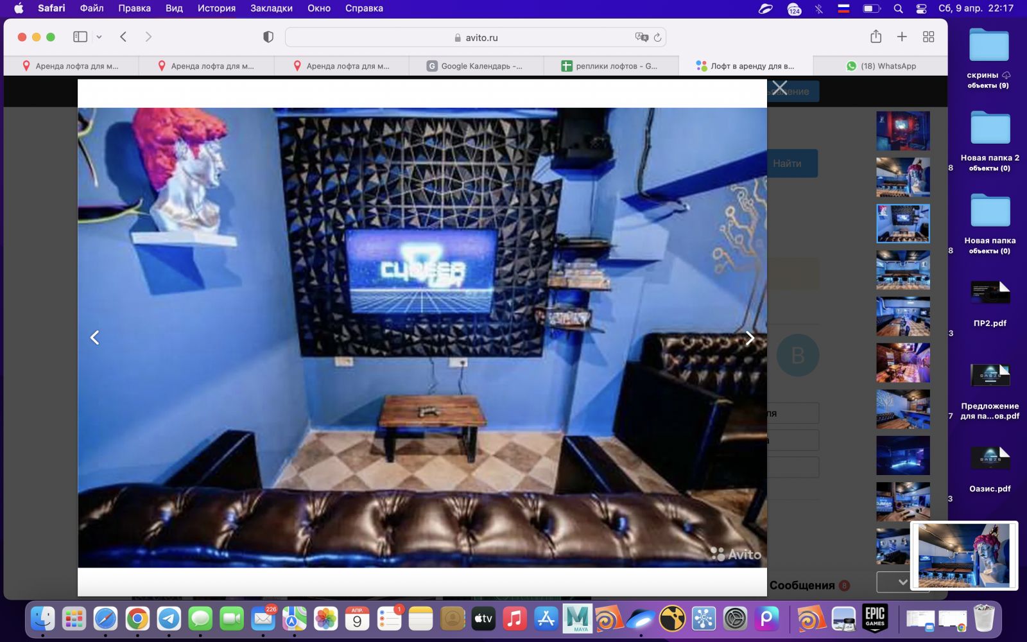1027x642 pixels.
Task: Open macOS Control Center
Action: click(921, 8)
